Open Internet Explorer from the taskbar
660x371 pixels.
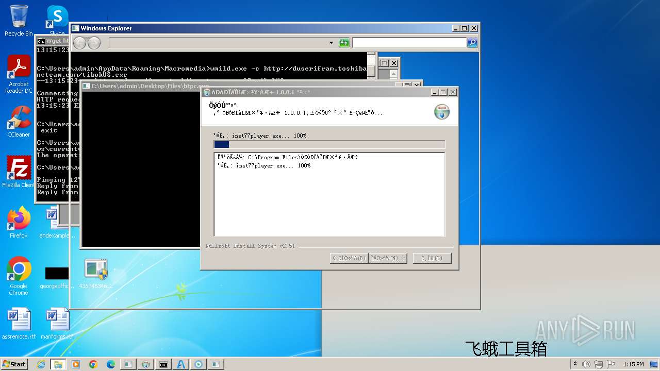[x=41, y=364]
